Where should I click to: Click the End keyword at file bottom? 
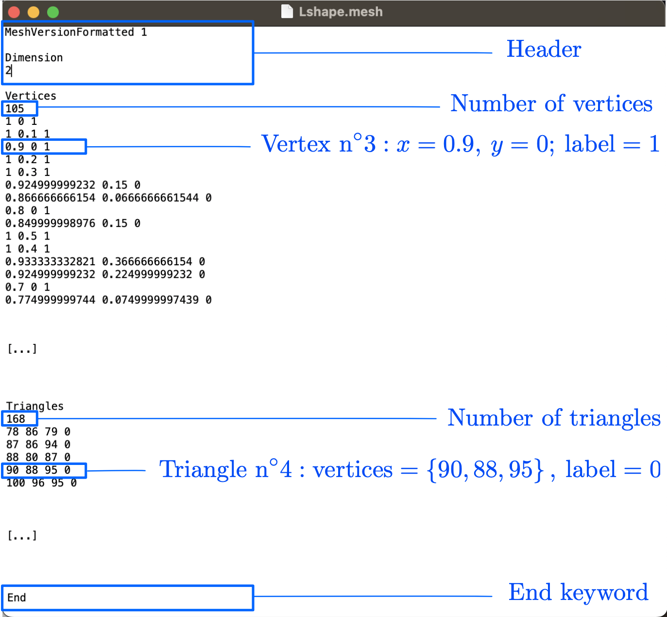[17, 598]
